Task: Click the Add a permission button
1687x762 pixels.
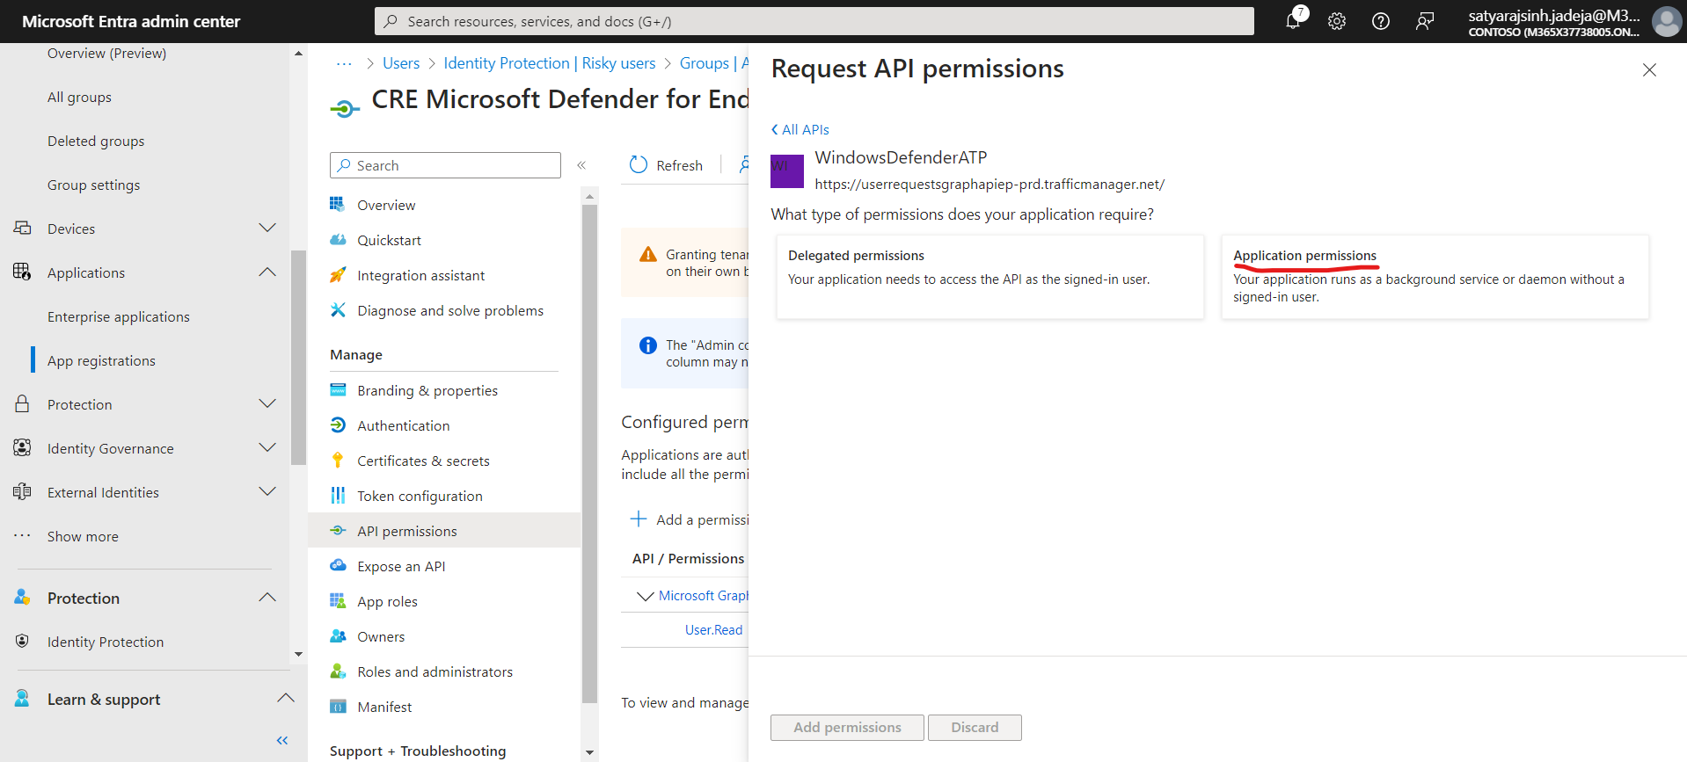Action: tap(690, 519)
